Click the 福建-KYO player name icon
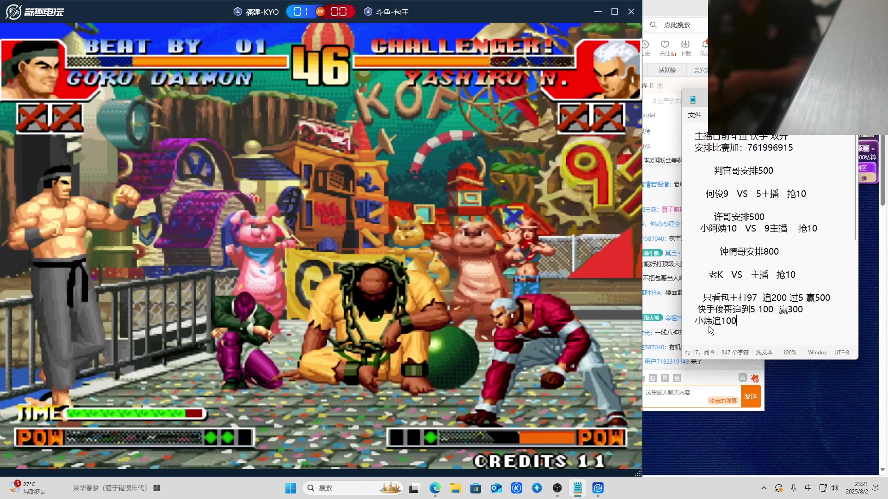 pyautogui.click(x=237, y=12)
